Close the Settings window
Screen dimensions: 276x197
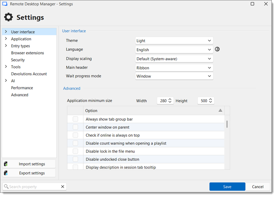coord(266,4)
